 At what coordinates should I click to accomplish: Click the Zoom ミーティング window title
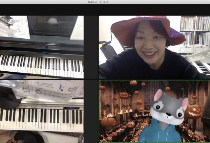tap(98, 2)
